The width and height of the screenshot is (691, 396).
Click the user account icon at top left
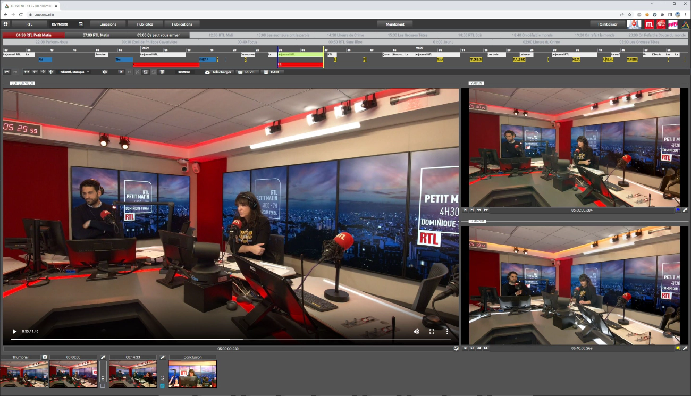click(x=6, y=24)
